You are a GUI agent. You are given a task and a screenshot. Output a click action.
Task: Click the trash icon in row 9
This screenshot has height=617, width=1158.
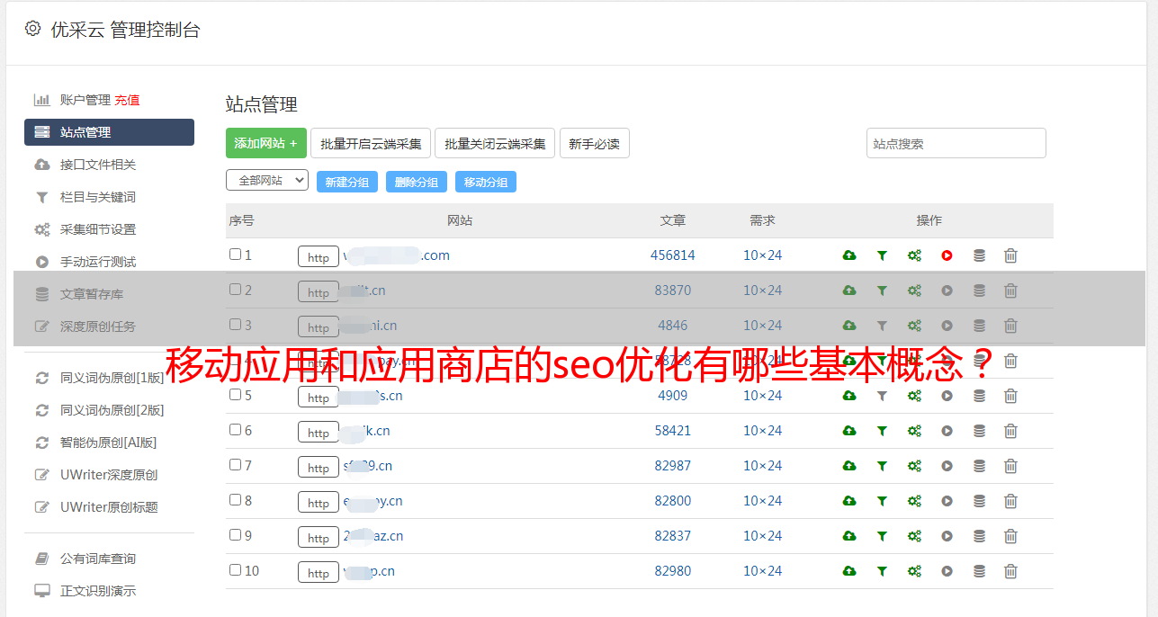click(x=1010, y=536)
